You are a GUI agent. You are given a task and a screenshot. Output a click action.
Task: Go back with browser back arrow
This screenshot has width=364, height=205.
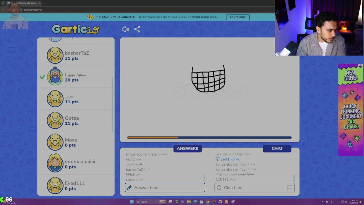[x=3, y=10]
